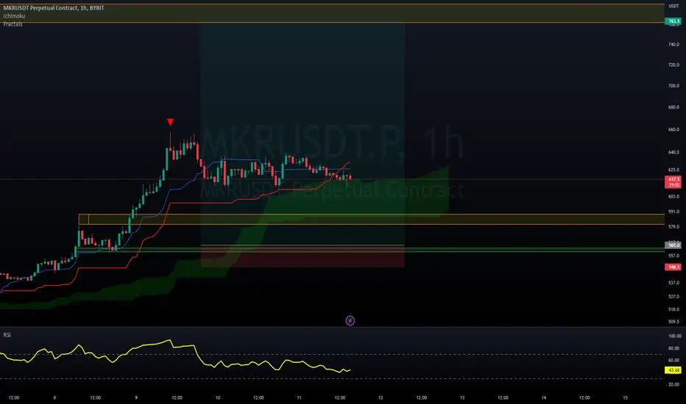
Task: Click the red 548.5 stop price label
Action: [673, 267]
